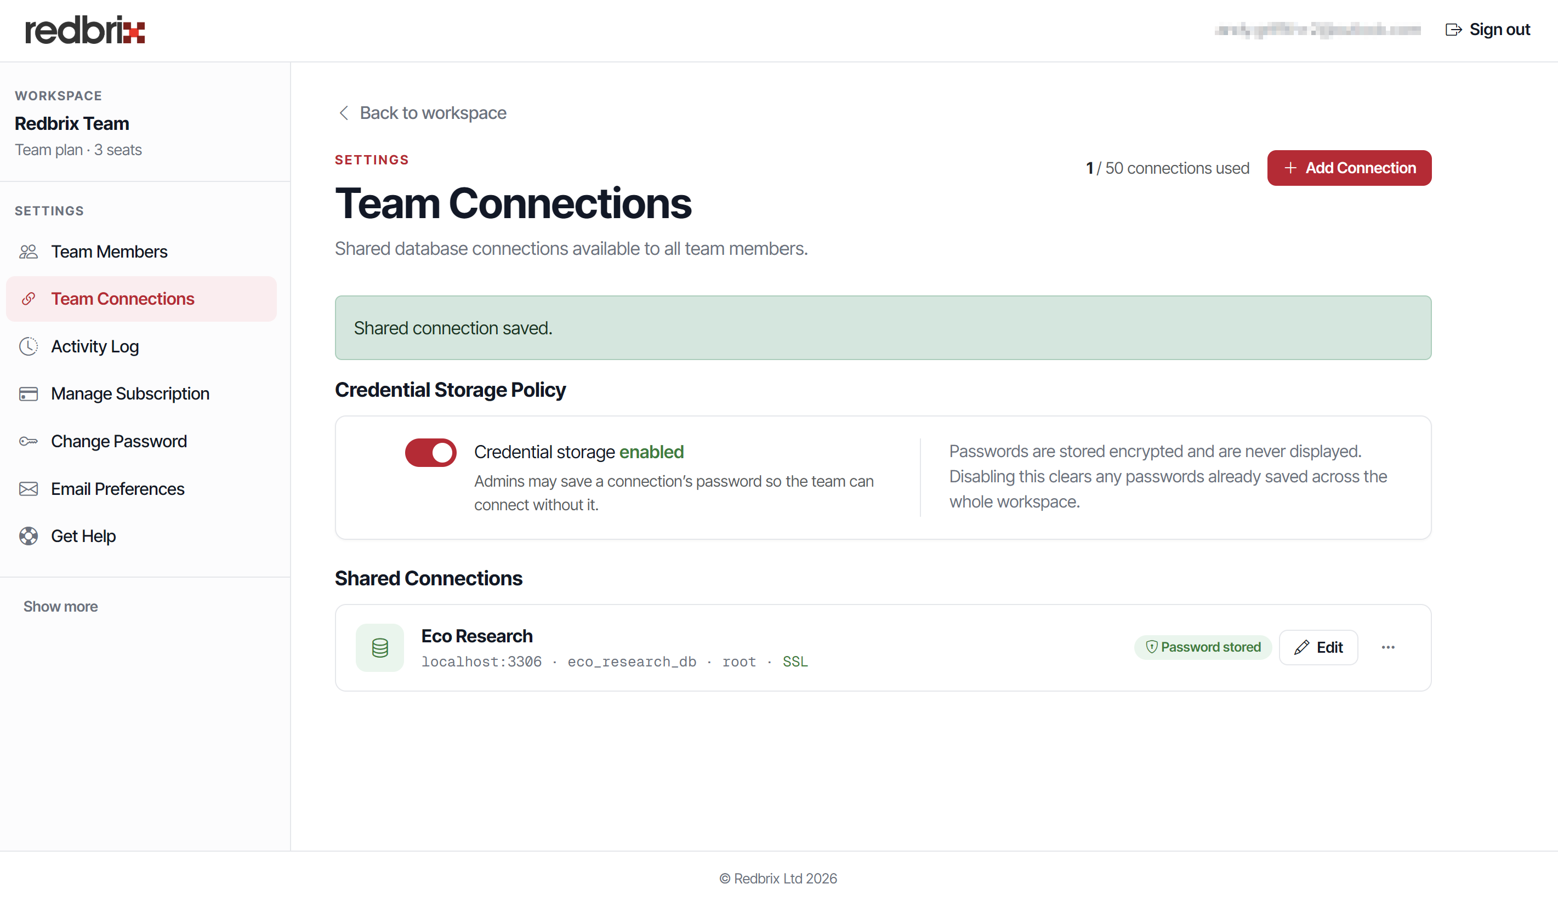Click Team plan 3 seats text
Image resolution: width=1558 pixels, height=901 pixels.
point(78,150)
